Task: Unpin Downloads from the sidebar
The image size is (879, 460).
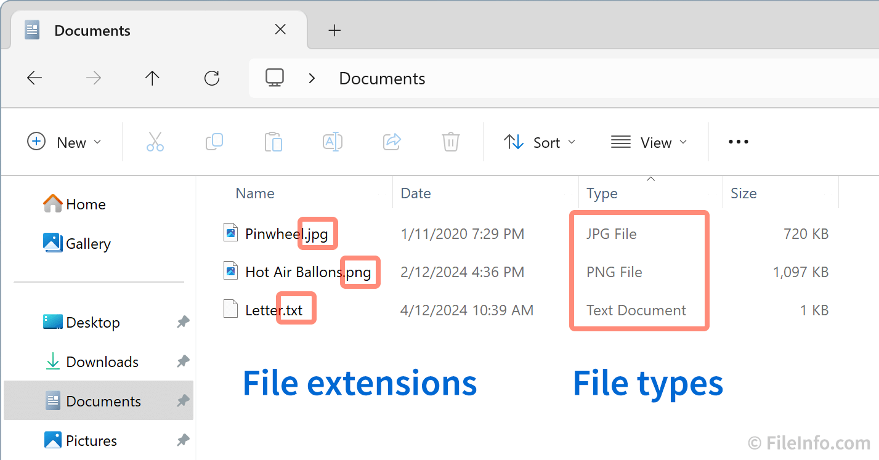Action: tap(183, 361)
